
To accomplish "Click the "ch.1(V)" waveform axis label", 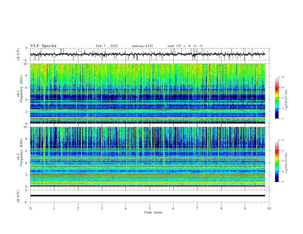I will point(18,54).
